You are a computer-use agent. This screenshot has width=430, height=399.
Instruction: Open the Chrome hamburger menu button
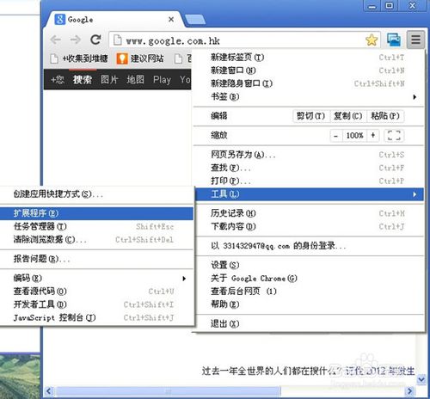click(415, 40)
